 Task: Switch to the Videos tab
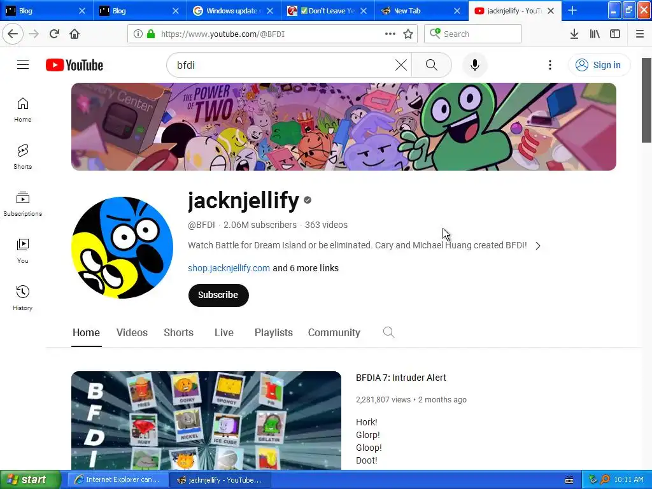click(132, 332)
